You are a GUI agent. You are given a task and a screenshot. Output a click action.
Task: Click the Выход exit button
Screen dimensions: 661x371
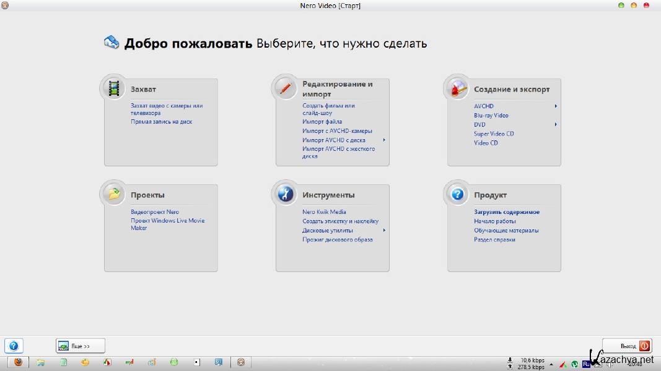click(x=627, y=346)
